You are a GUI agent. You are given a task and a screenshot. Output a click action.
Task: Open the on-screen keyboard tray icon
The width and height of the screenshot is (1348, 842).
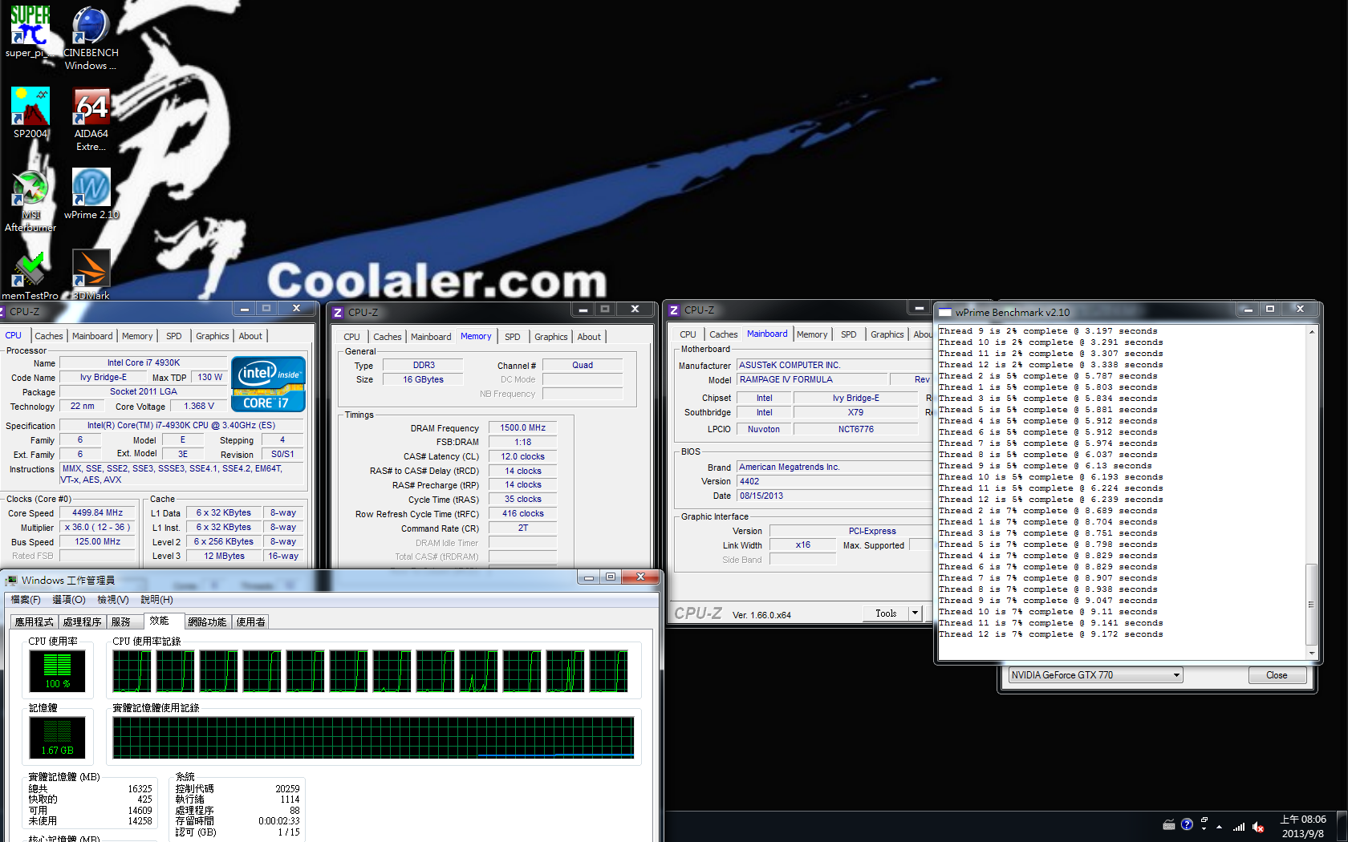tap(1169, 825)
